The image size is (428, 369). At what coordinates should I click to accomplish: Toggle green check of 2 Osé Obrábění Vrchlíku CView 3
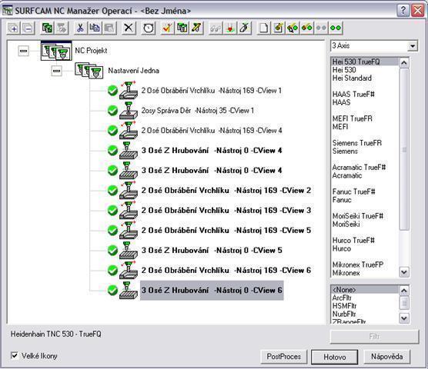click(x=112, y=211)
